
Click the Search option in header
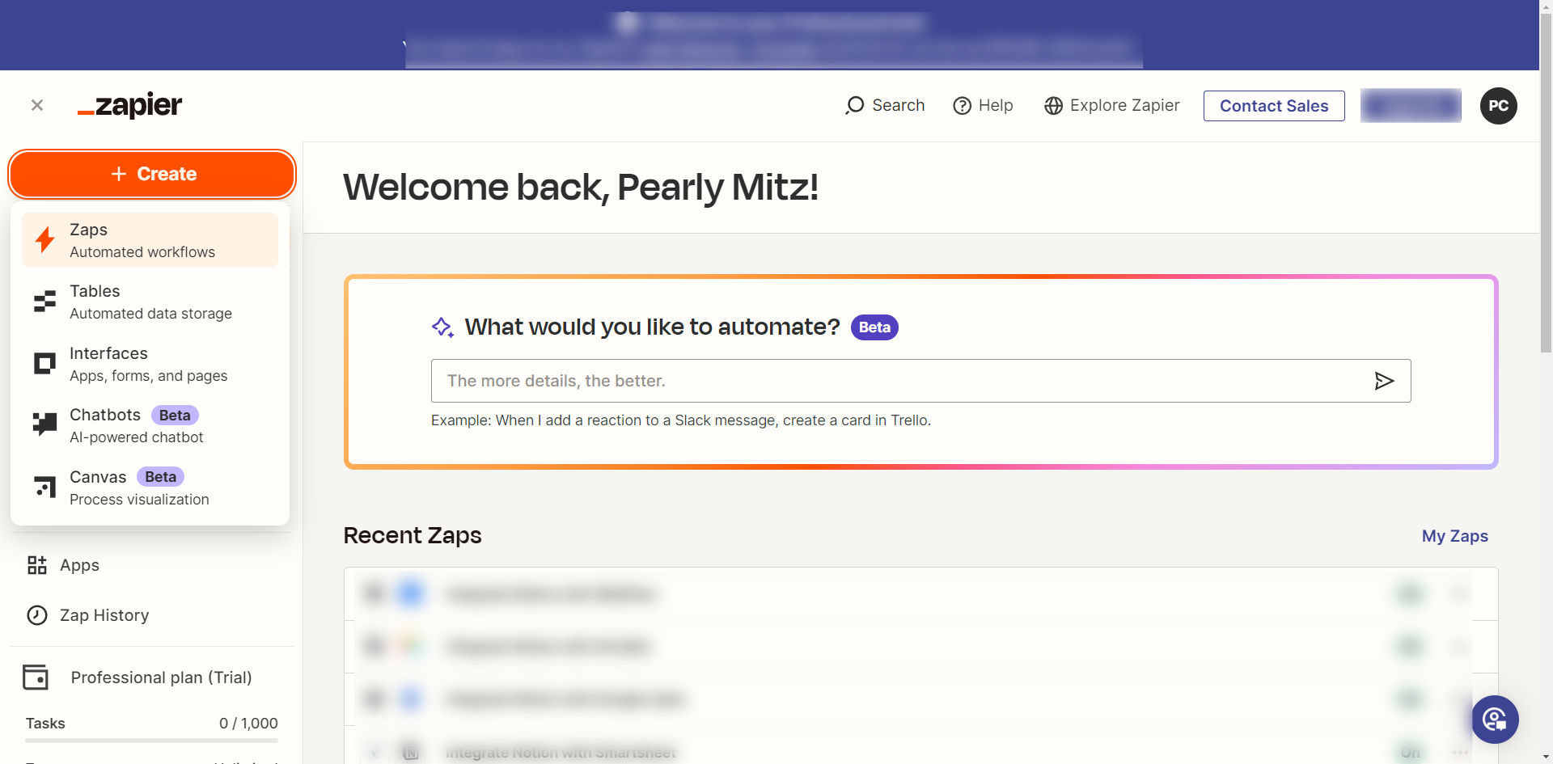(885, 106)
